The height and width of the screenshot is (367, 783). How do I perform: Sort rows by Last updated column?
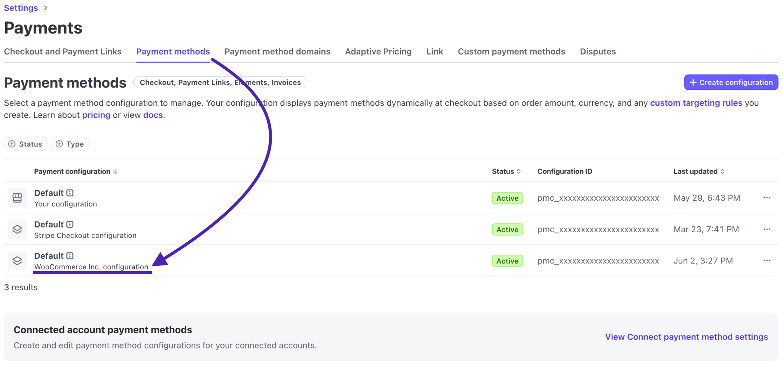[698, 171]
